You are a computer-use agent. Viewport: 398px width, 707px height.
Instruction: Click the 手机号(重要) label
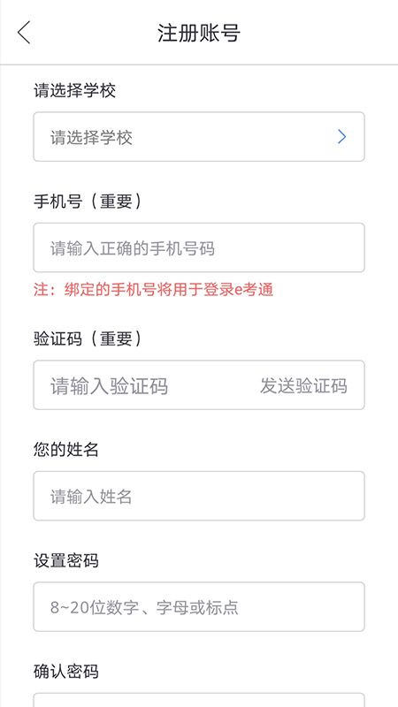pyautogui.click(x=88, y=201)
